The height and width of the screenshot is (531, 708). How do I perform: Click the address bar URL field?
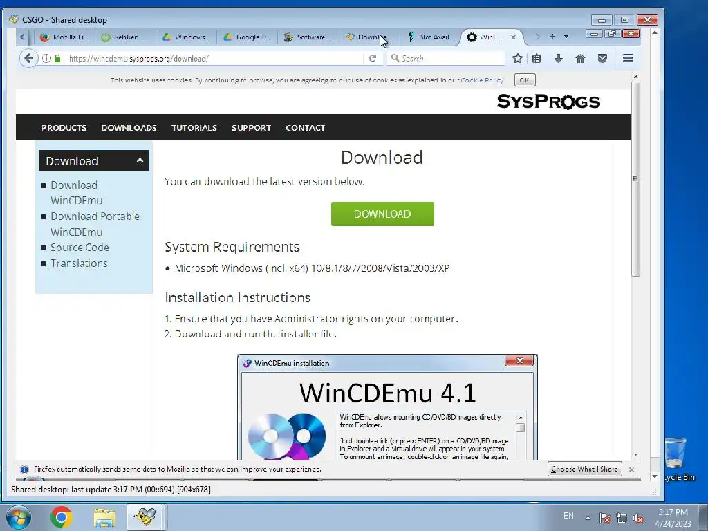(214, 58)
